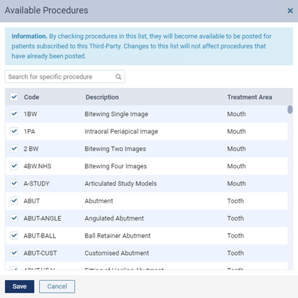The image size is (298, 298).
Task: Click the Description column header
Action: pyautogui.click(x=102, y=97)
